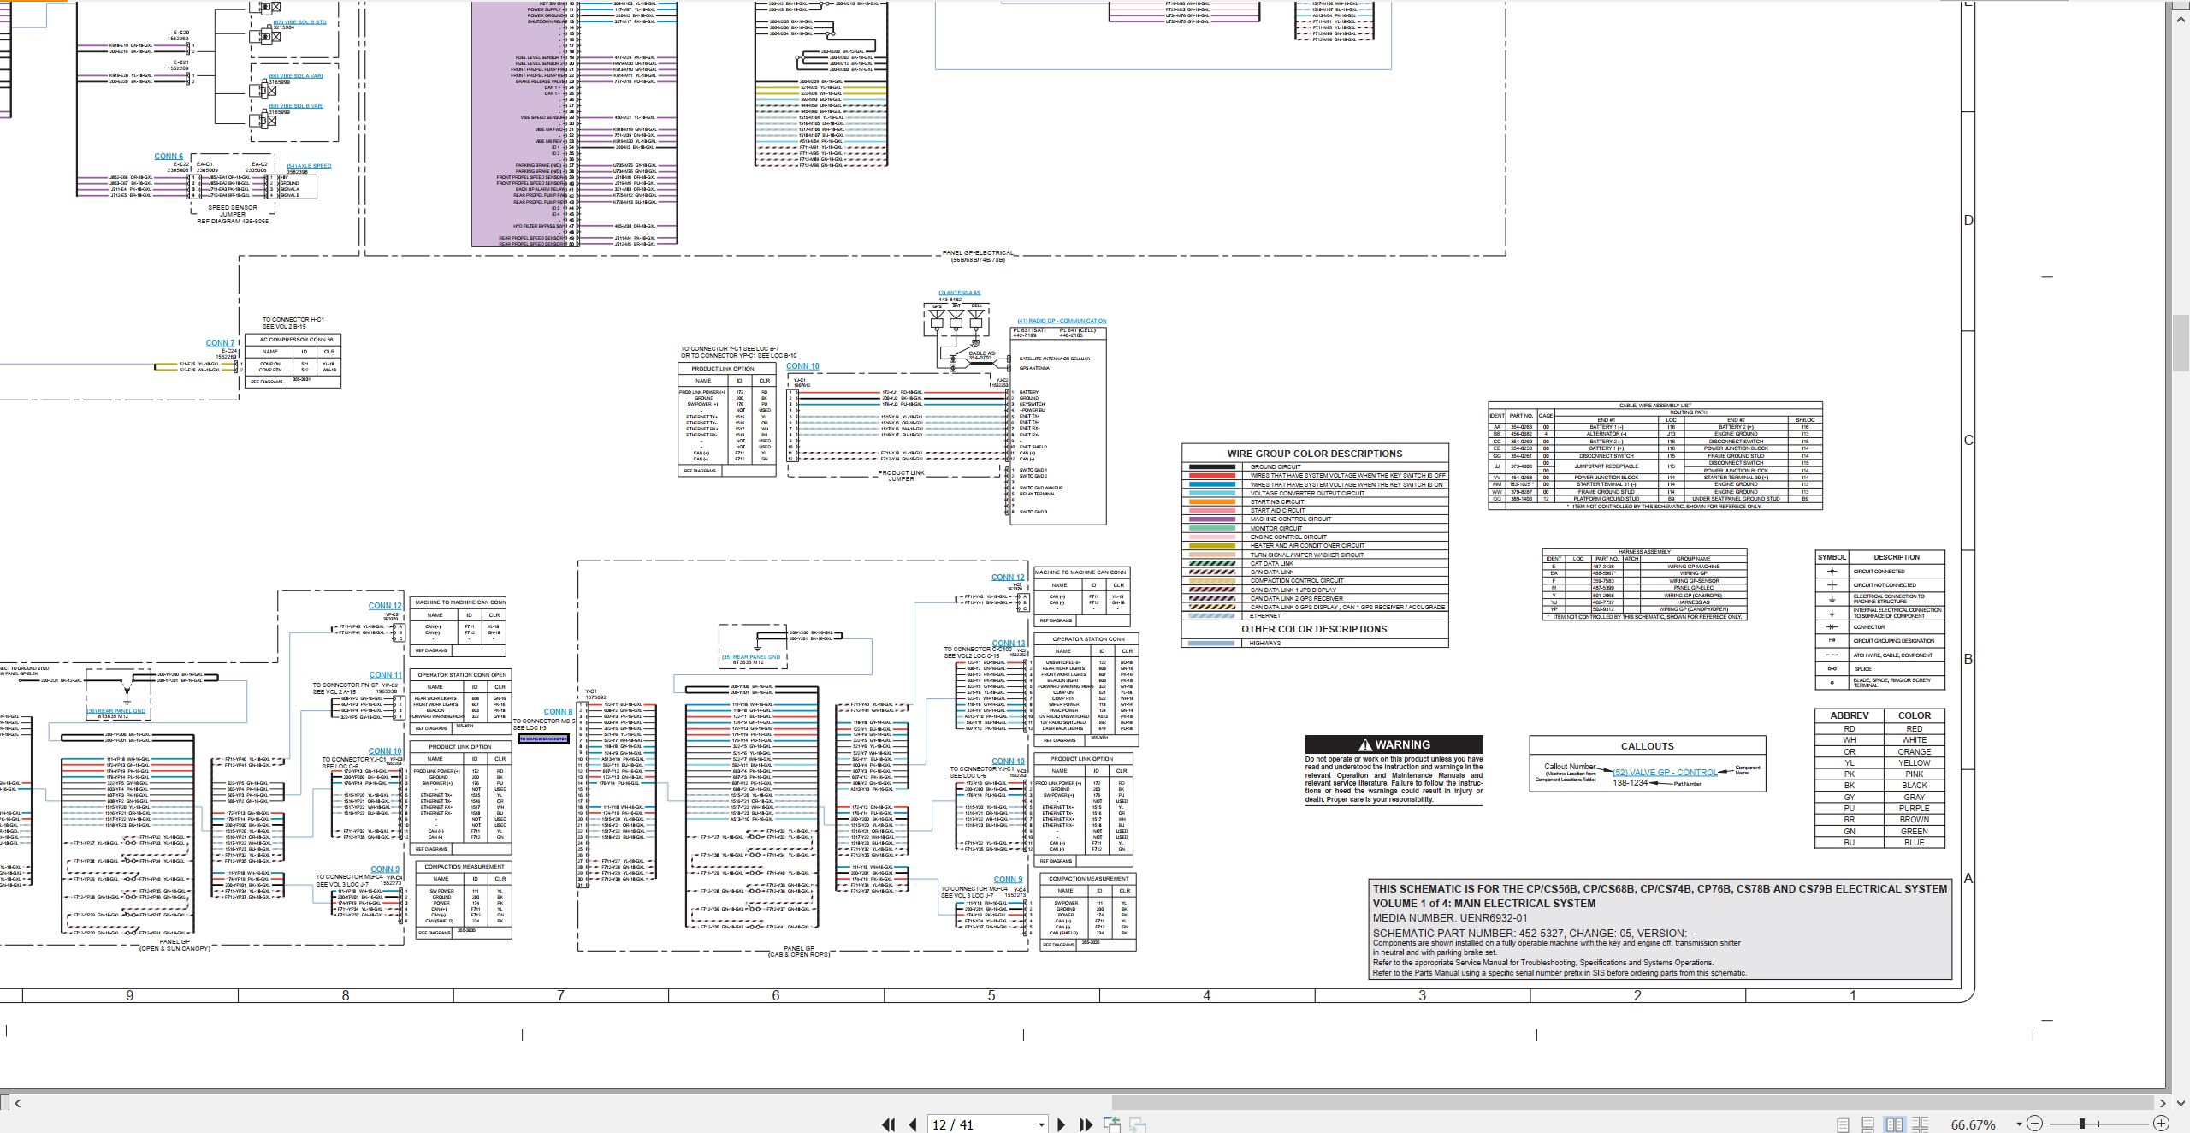Click the OTHER COLOR DESCRIPTIONS heading

click(x=1314, y=629)
